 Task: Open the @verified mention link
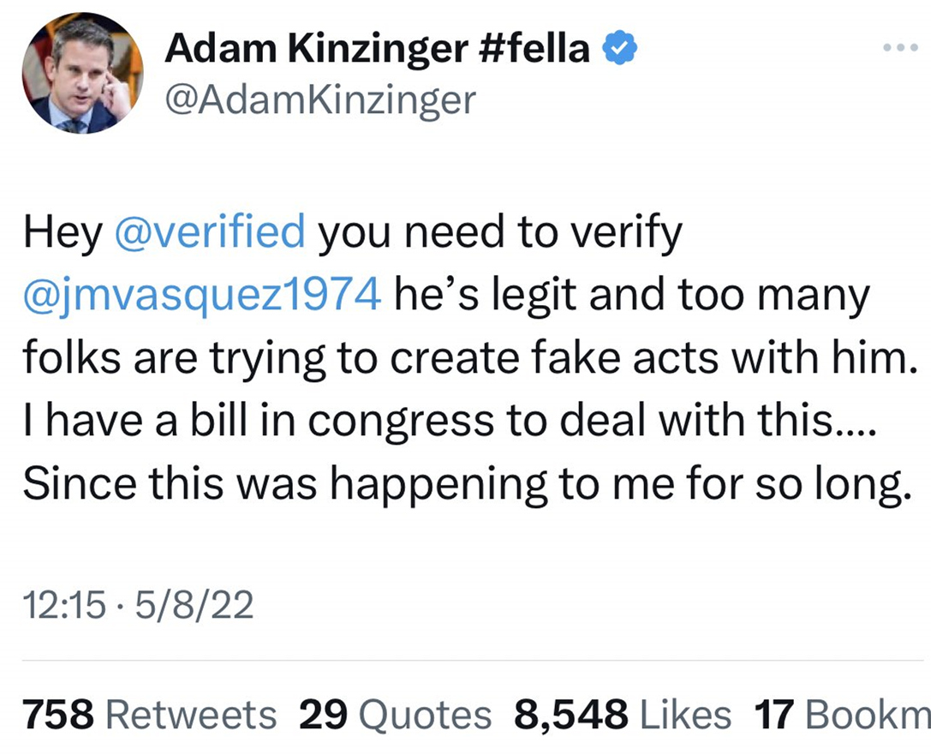click(209, 232)
